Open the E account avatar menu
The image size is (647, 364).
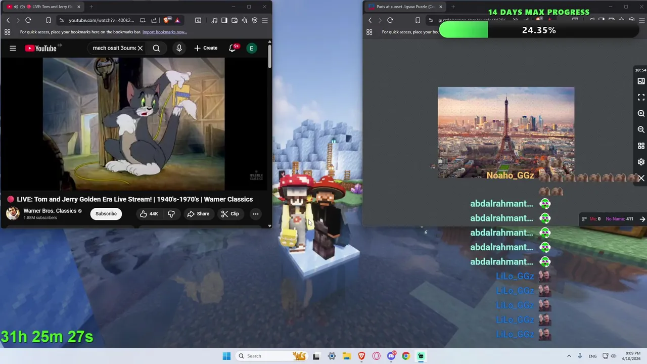point(251,48)
